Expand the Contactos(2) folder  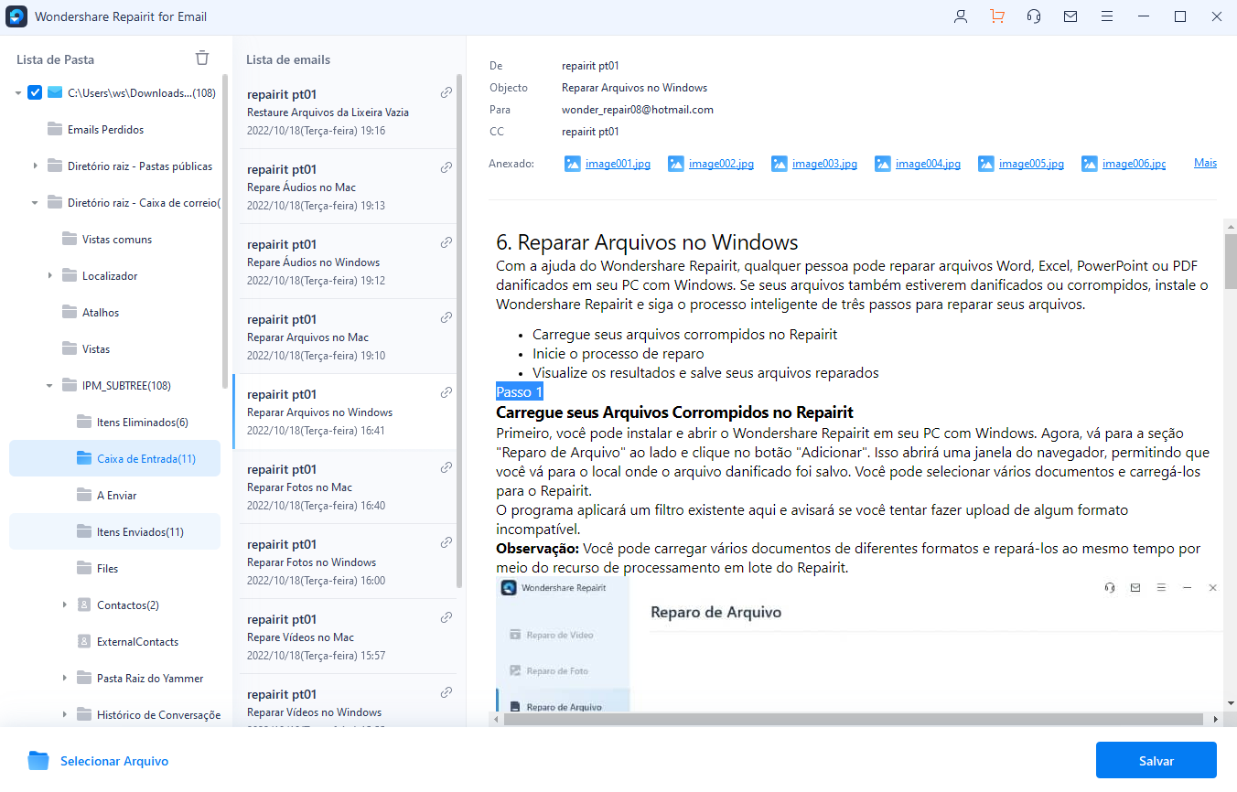pyautogui.click(x=65, y=605)
